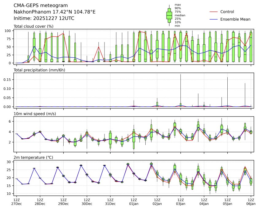This screenshot has height=209, width=259.
Task: Click the red Control legend line
Action: tap(214, 12)
